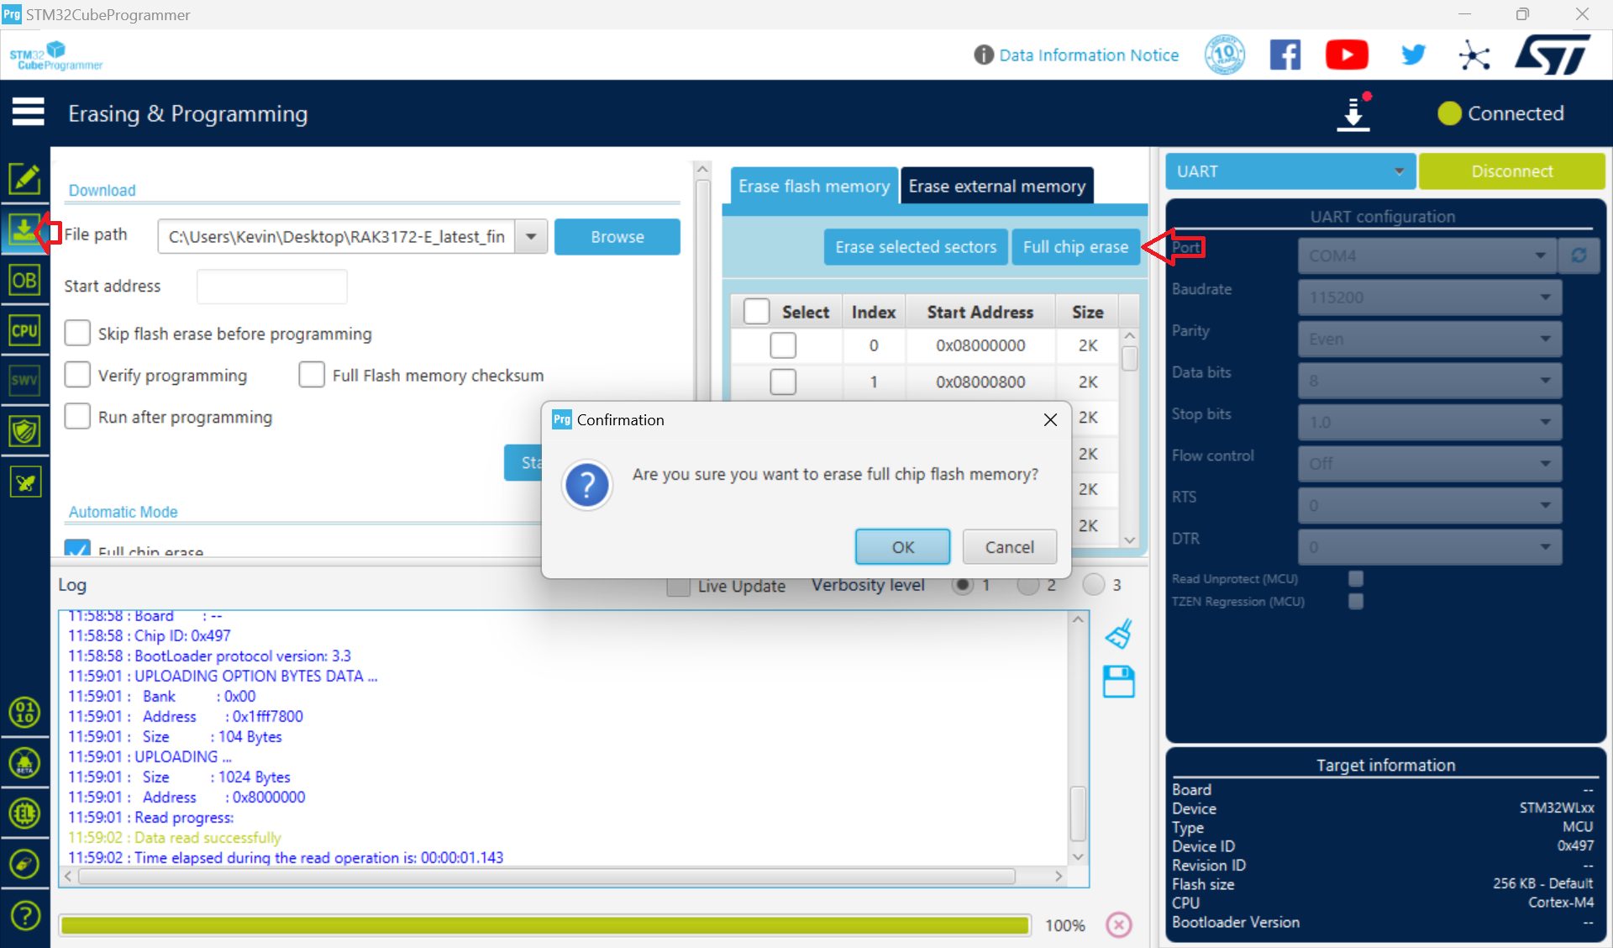
Task: Click Full chip erase button
Action: 1075,247
